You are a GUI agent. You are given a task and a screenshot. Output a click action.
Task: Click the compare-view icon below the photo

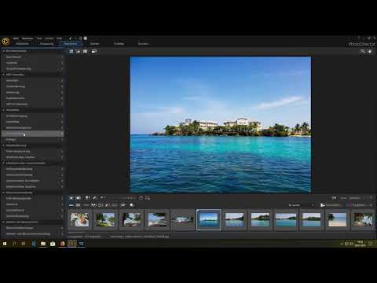coord(79,198)
